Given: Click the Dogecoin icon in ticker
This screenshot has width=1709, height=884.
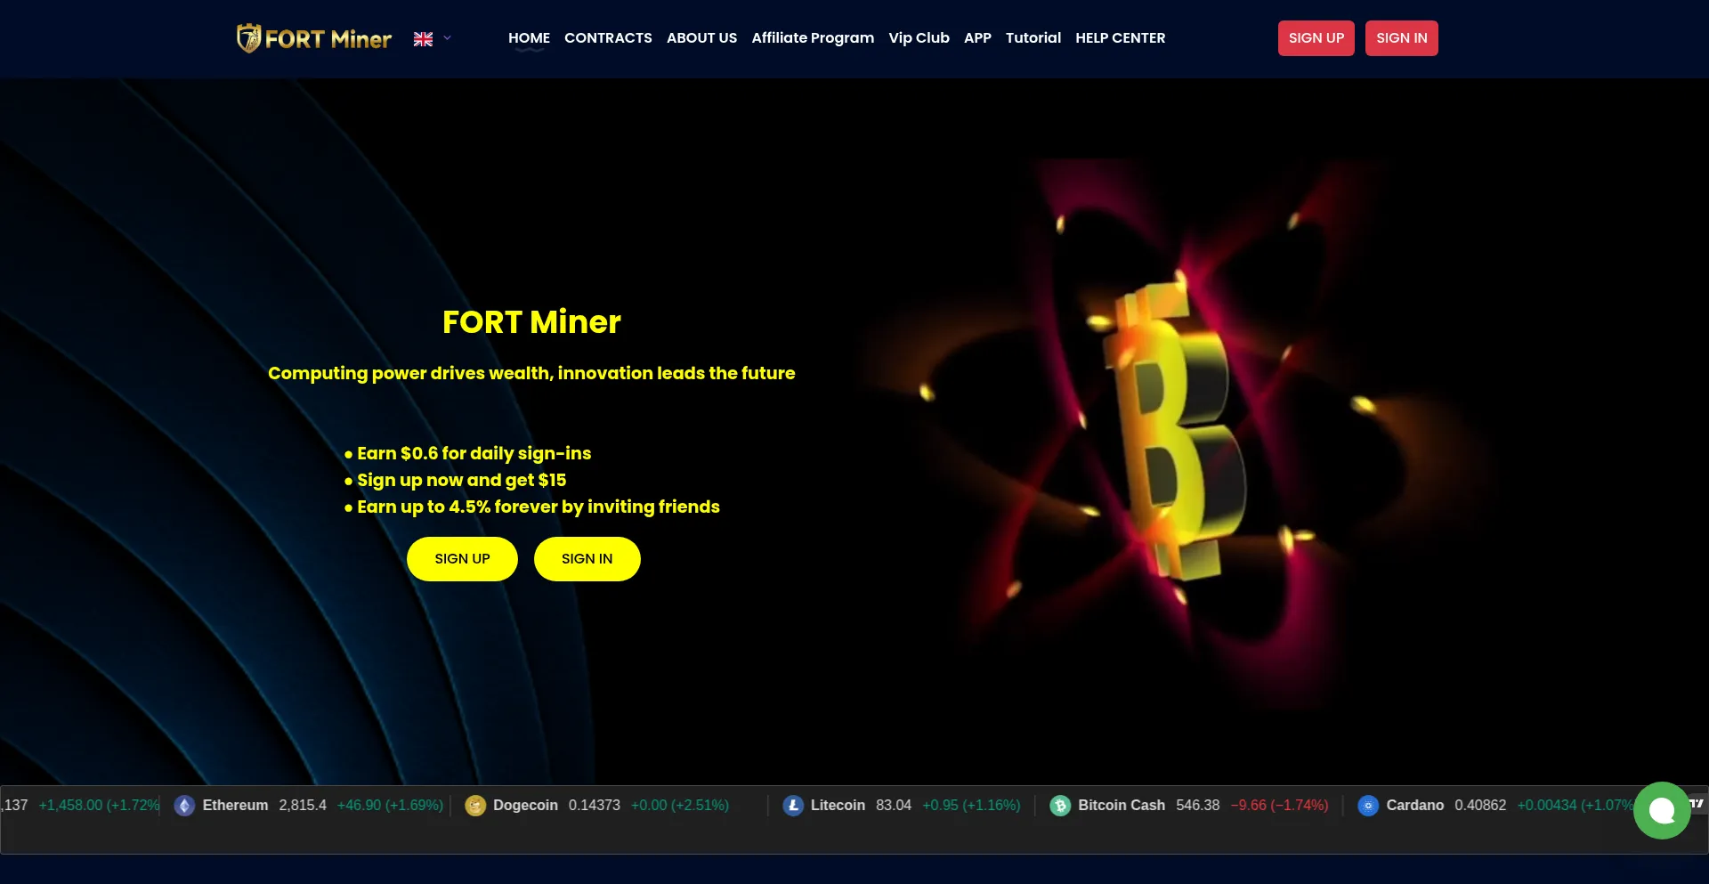Looking at the screenshot, I should (x=475, y=806).
